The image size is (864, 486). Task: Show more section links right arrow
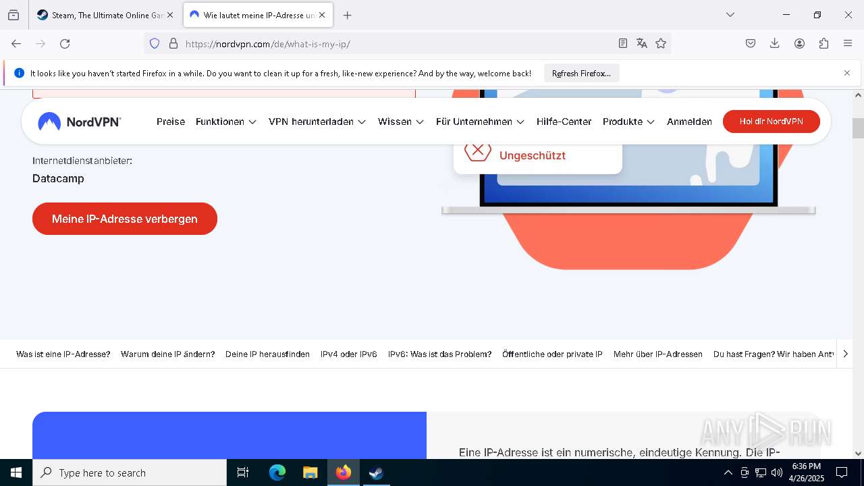point(845,354)
